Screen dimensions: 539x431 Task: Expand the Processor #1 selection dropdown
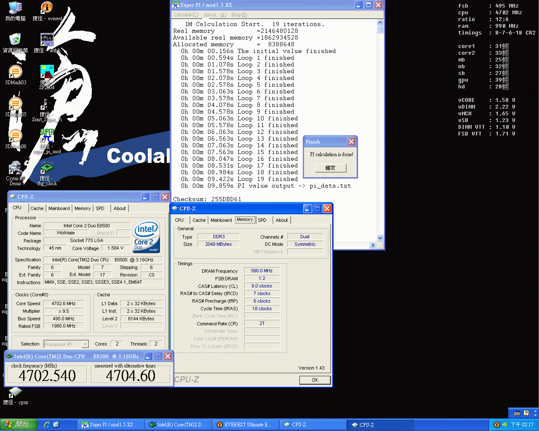85,344
